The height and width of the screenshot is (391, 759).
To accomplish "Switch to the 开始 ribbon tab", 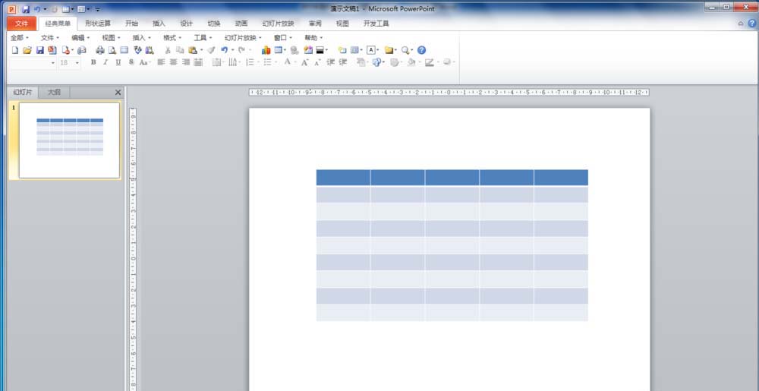I will [x=131, y=24].
